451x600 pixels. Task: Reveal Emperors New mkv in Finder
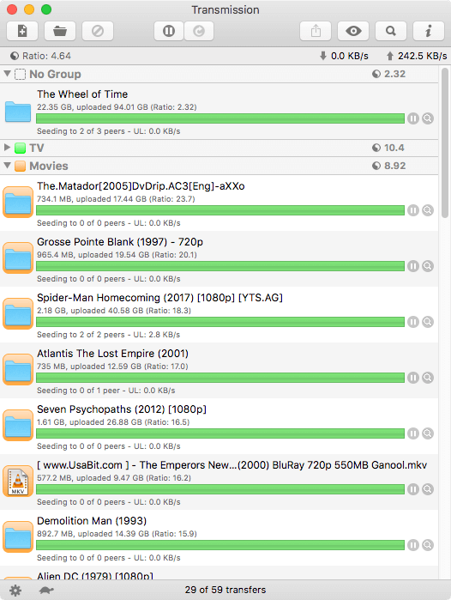tap(428, 489)
